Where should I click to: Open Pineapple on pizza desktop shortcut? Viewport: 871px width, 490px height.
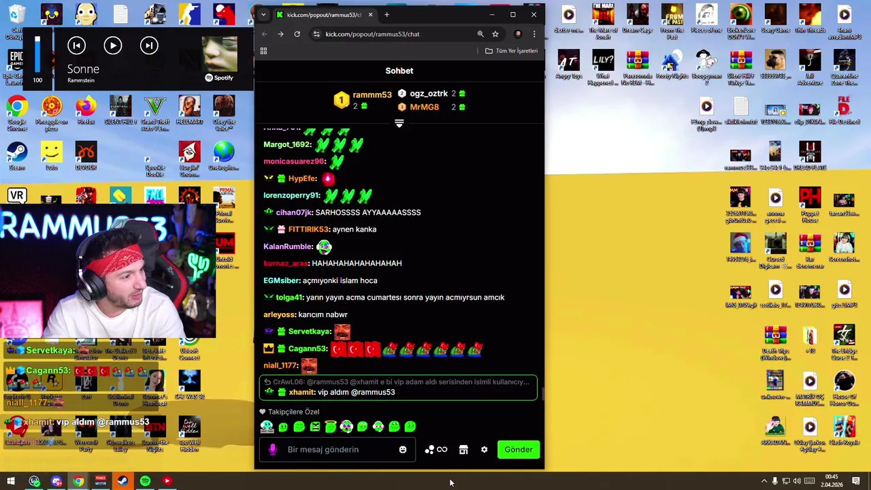pos(52,113)
